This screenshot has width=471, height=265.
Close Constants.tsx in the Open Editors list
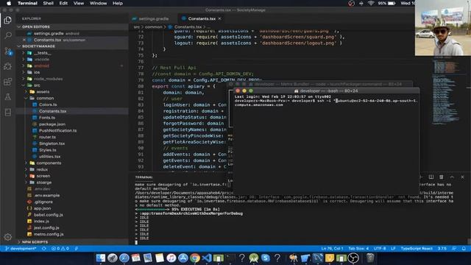[x=24, y=40]
